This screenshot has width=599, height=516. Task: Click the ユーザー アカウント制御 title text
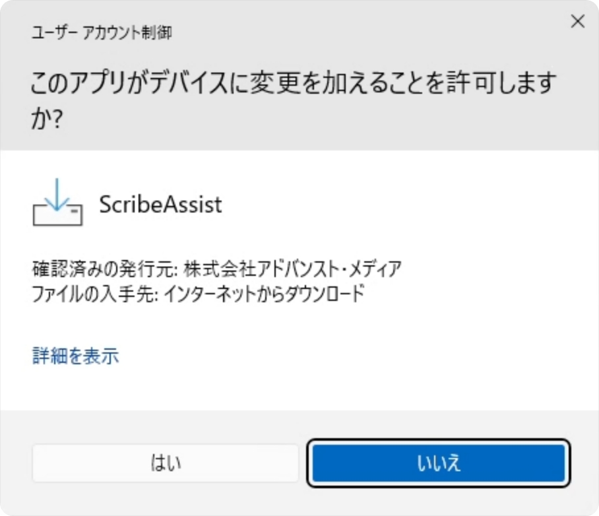coord(102,33)
